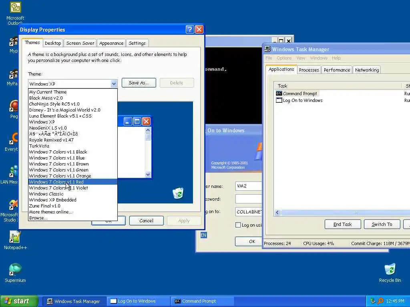Choose Windows Classic theme

pyautogui.click(x=73, y=194)
